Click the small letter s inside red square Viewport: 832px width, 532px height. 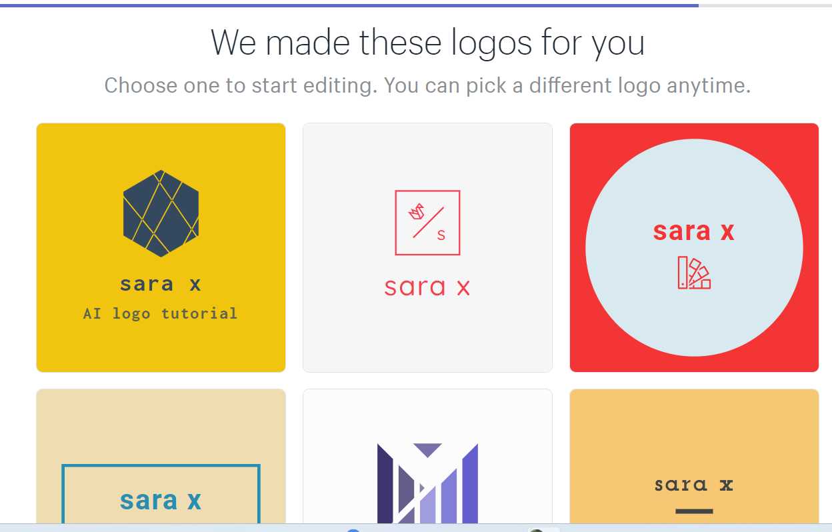pyautogui.click(x=441, y=235)
